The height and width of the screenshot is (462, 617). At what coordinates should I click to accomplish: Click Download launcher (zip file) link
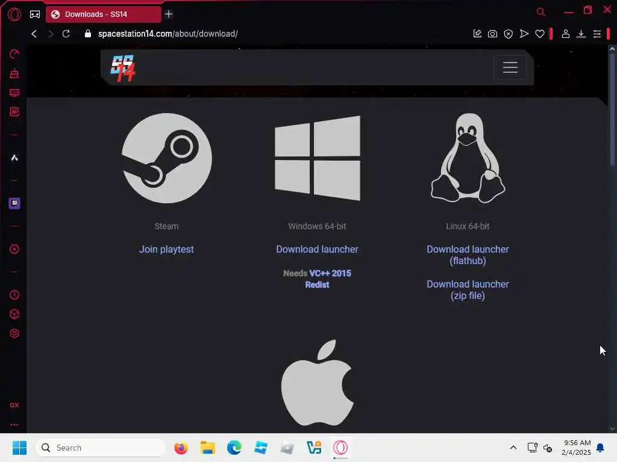tap(468, 290)
